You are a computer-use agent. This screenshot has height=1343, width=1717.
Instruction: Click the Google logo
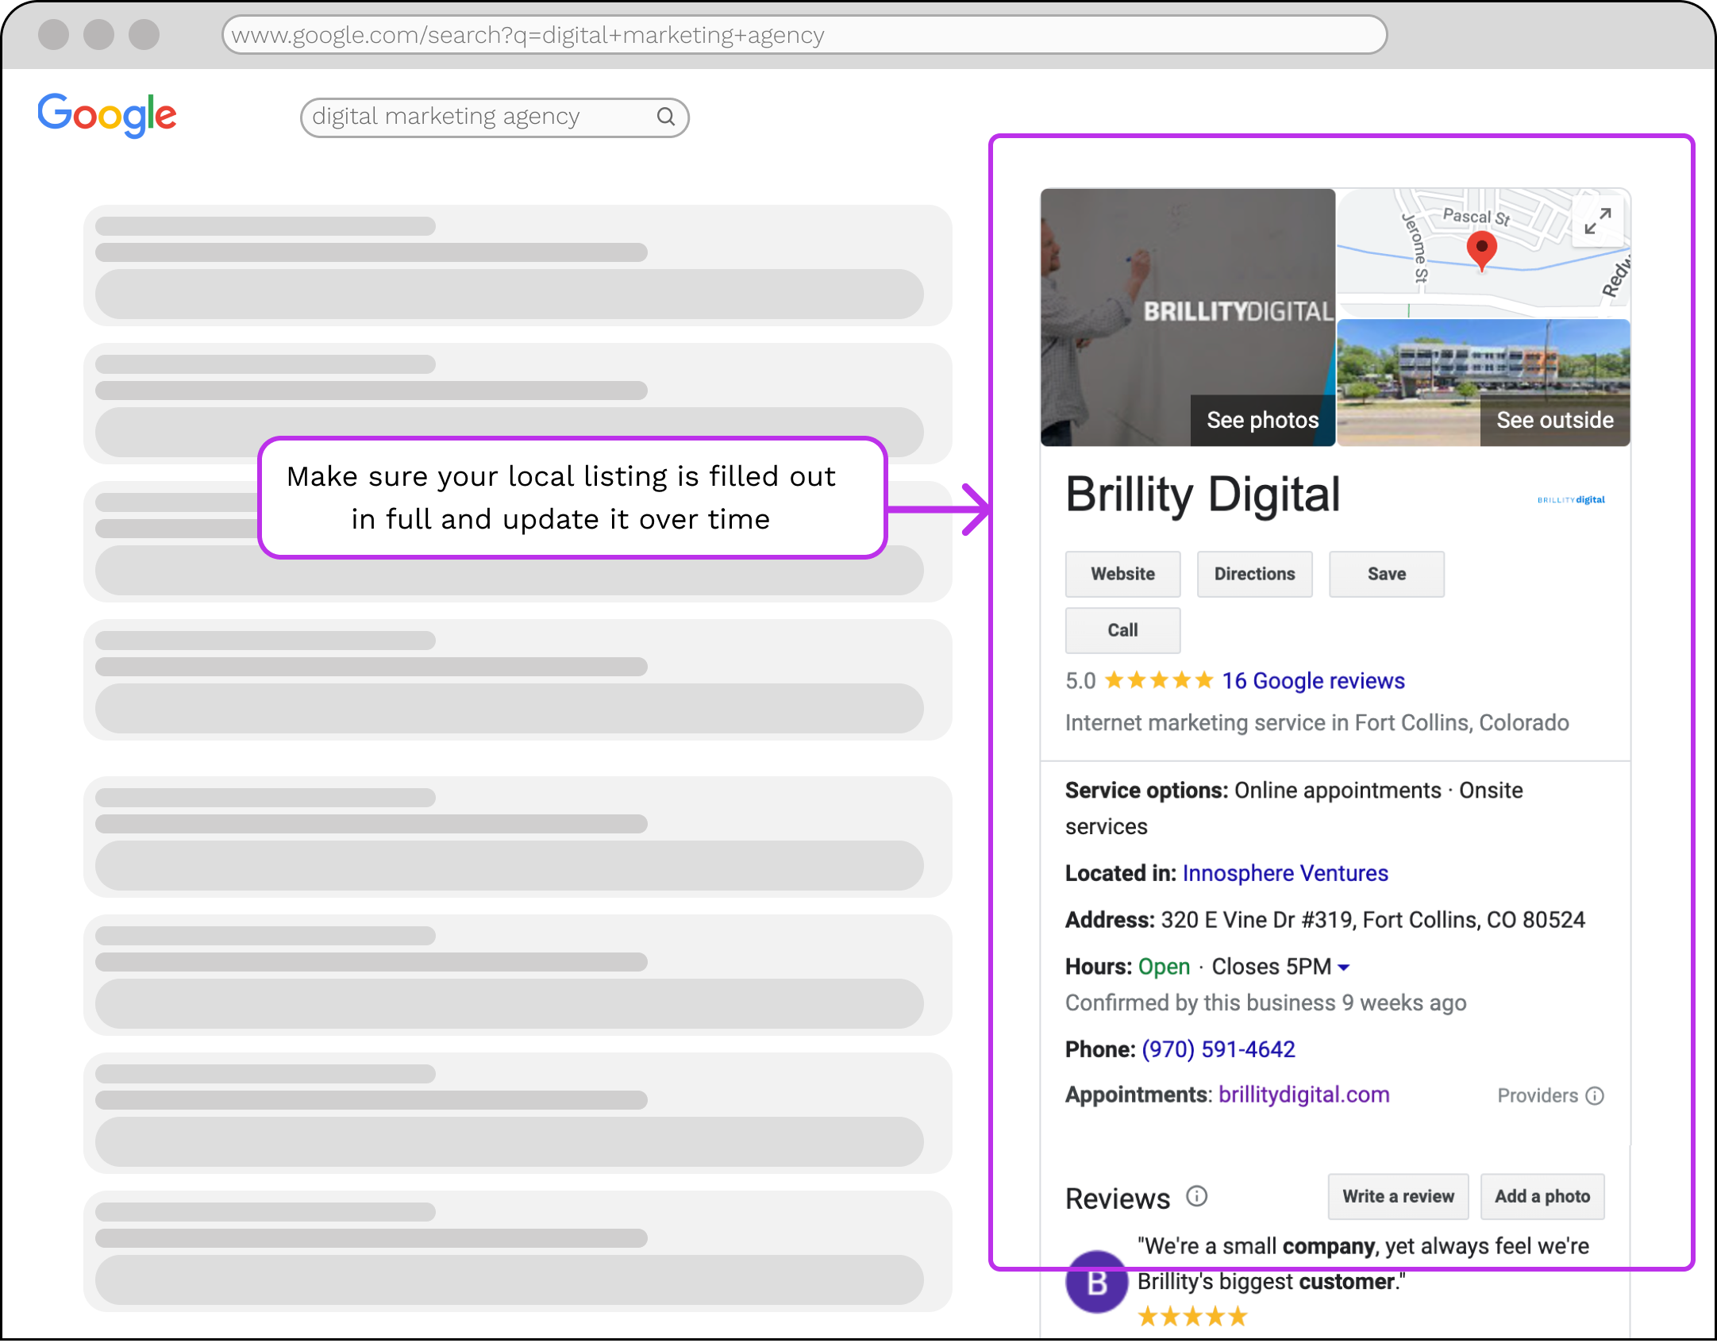106,114
